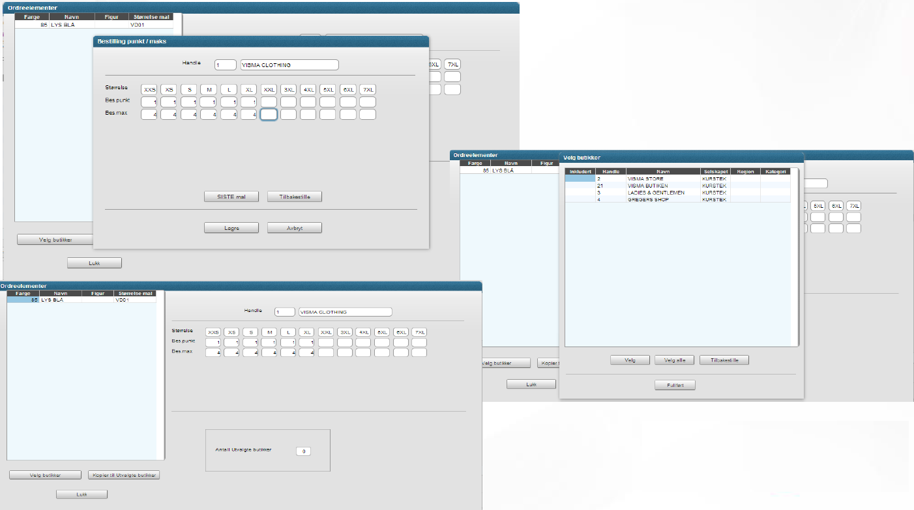Select 5XL size in Bestilling punkt dialog
Image resolution: width=914 pixels, height=510 pixels.
[329, 89]
